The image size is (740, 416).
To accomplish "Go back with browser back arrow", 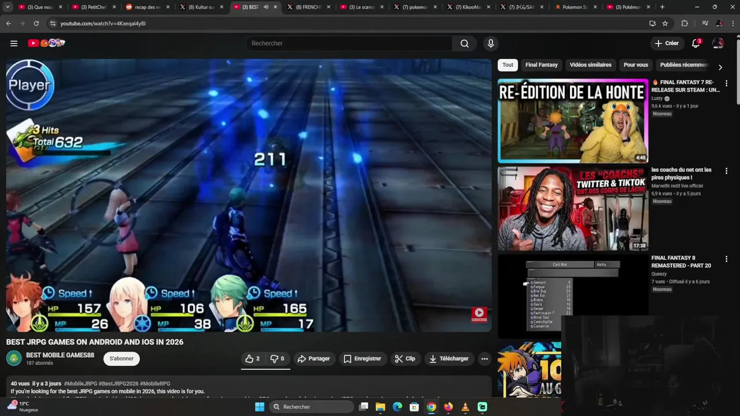I will point(8,23).
